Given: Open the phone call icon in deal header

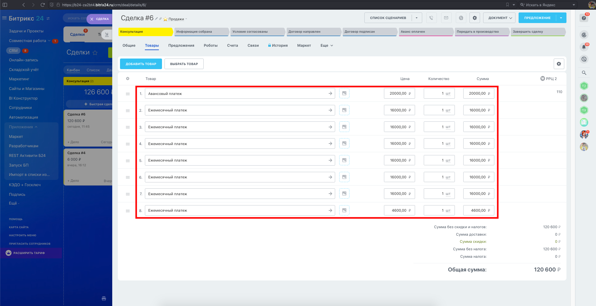Looking at the screenshot, I should [431, 18].
